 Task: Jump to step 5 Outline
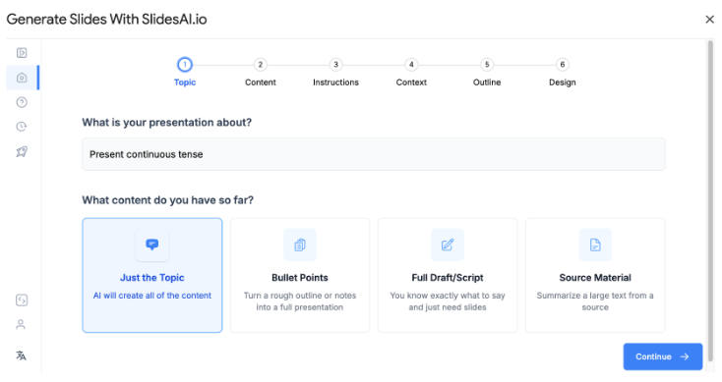point(487,73)
